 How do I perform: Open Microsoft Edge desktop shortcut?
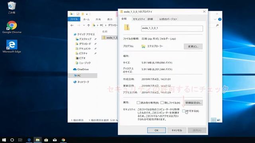click(12, 46)
